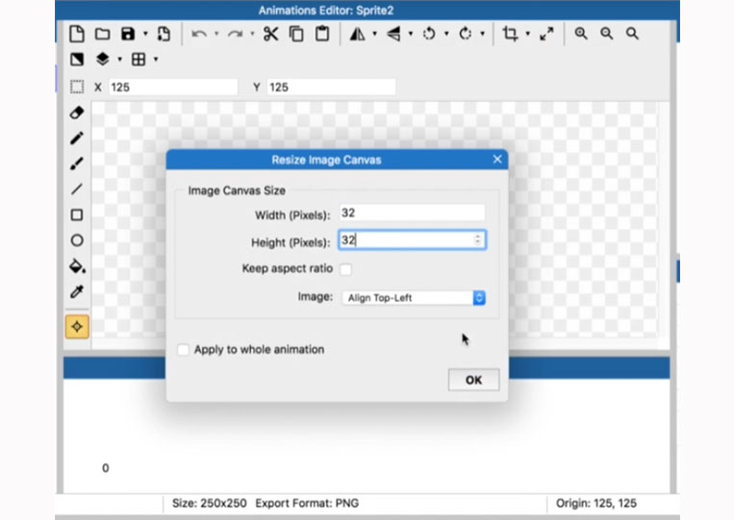Viewport: 734px width, 520px height.
Task: Click the reload image icon
Action: point(164,34)
